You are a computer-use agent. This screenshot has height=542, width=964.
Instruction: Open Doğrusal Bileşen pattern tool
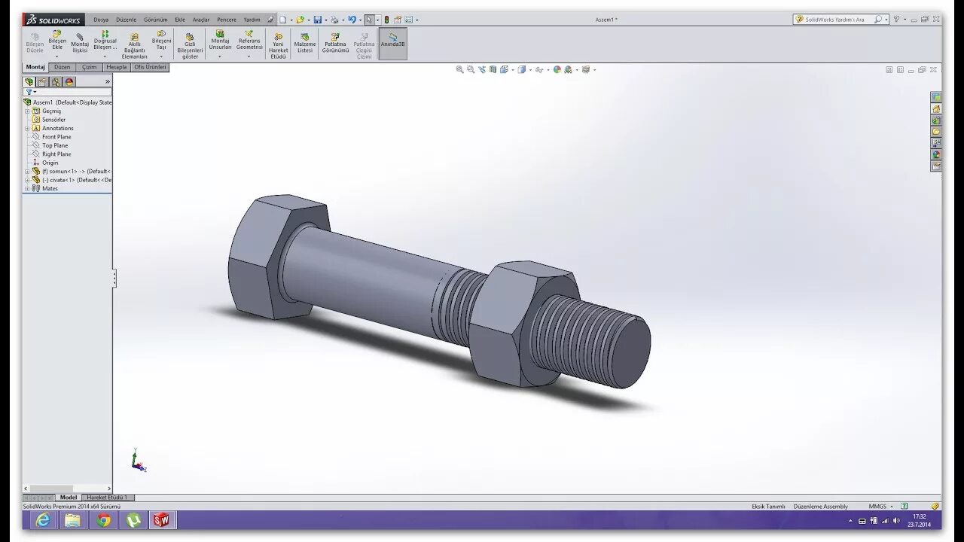tap(105, 39)
